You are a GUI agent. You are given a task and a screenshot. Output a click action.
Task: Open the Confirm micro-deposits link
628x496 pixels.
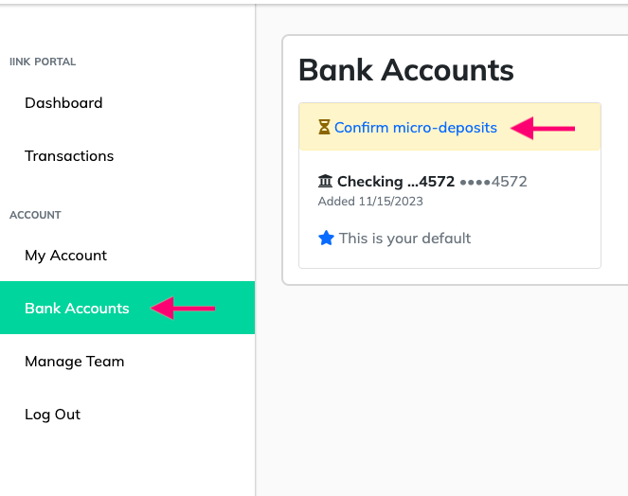[x=416, y=128]
